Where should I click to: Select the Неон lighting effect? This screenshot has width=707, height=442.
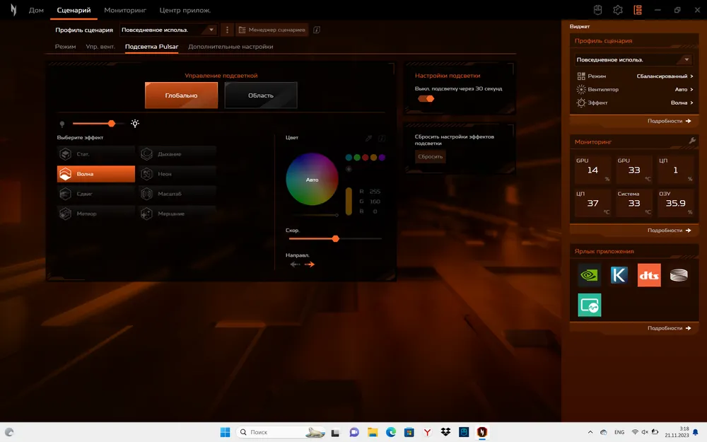[x=177, y=174]
